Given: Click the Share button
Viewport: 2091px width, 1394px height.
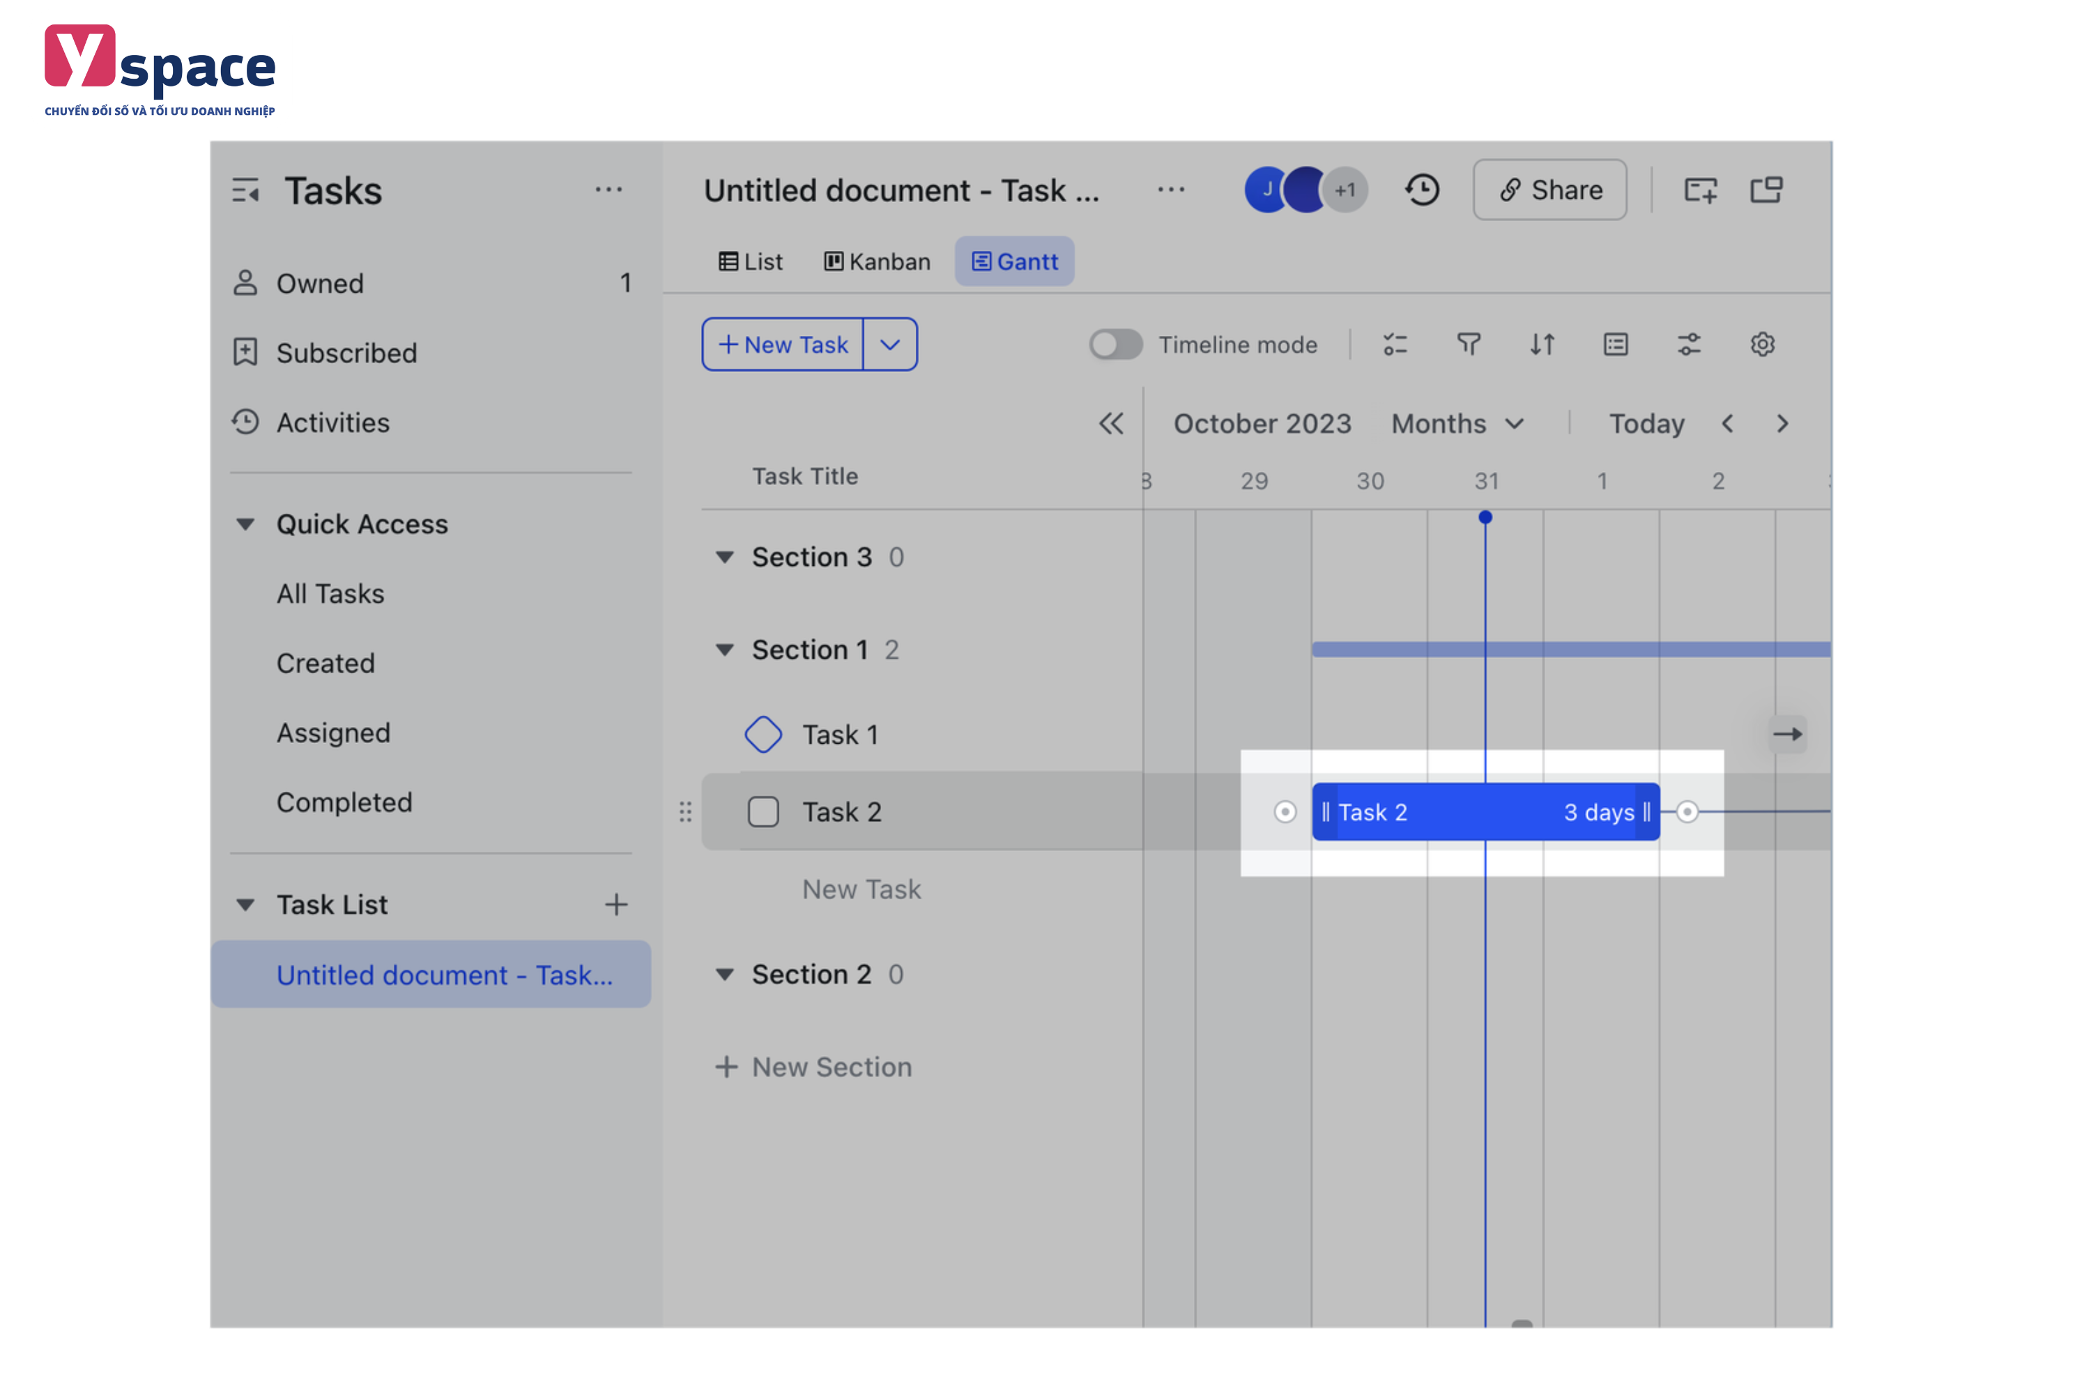Looking at the screenshot, I should tap(1550, 190).
